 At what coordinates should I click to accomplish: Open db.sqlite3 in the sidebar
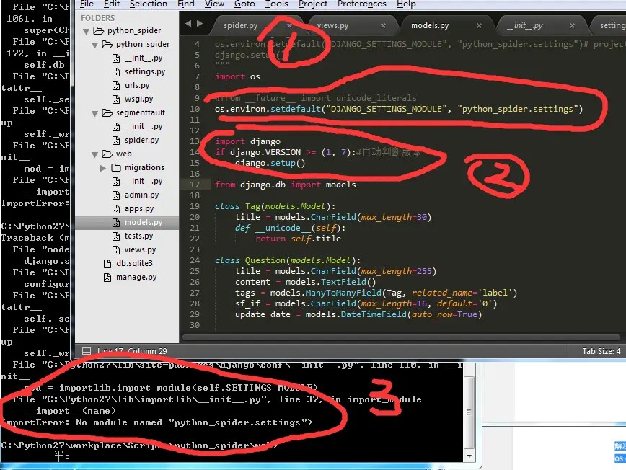[134, 263]
